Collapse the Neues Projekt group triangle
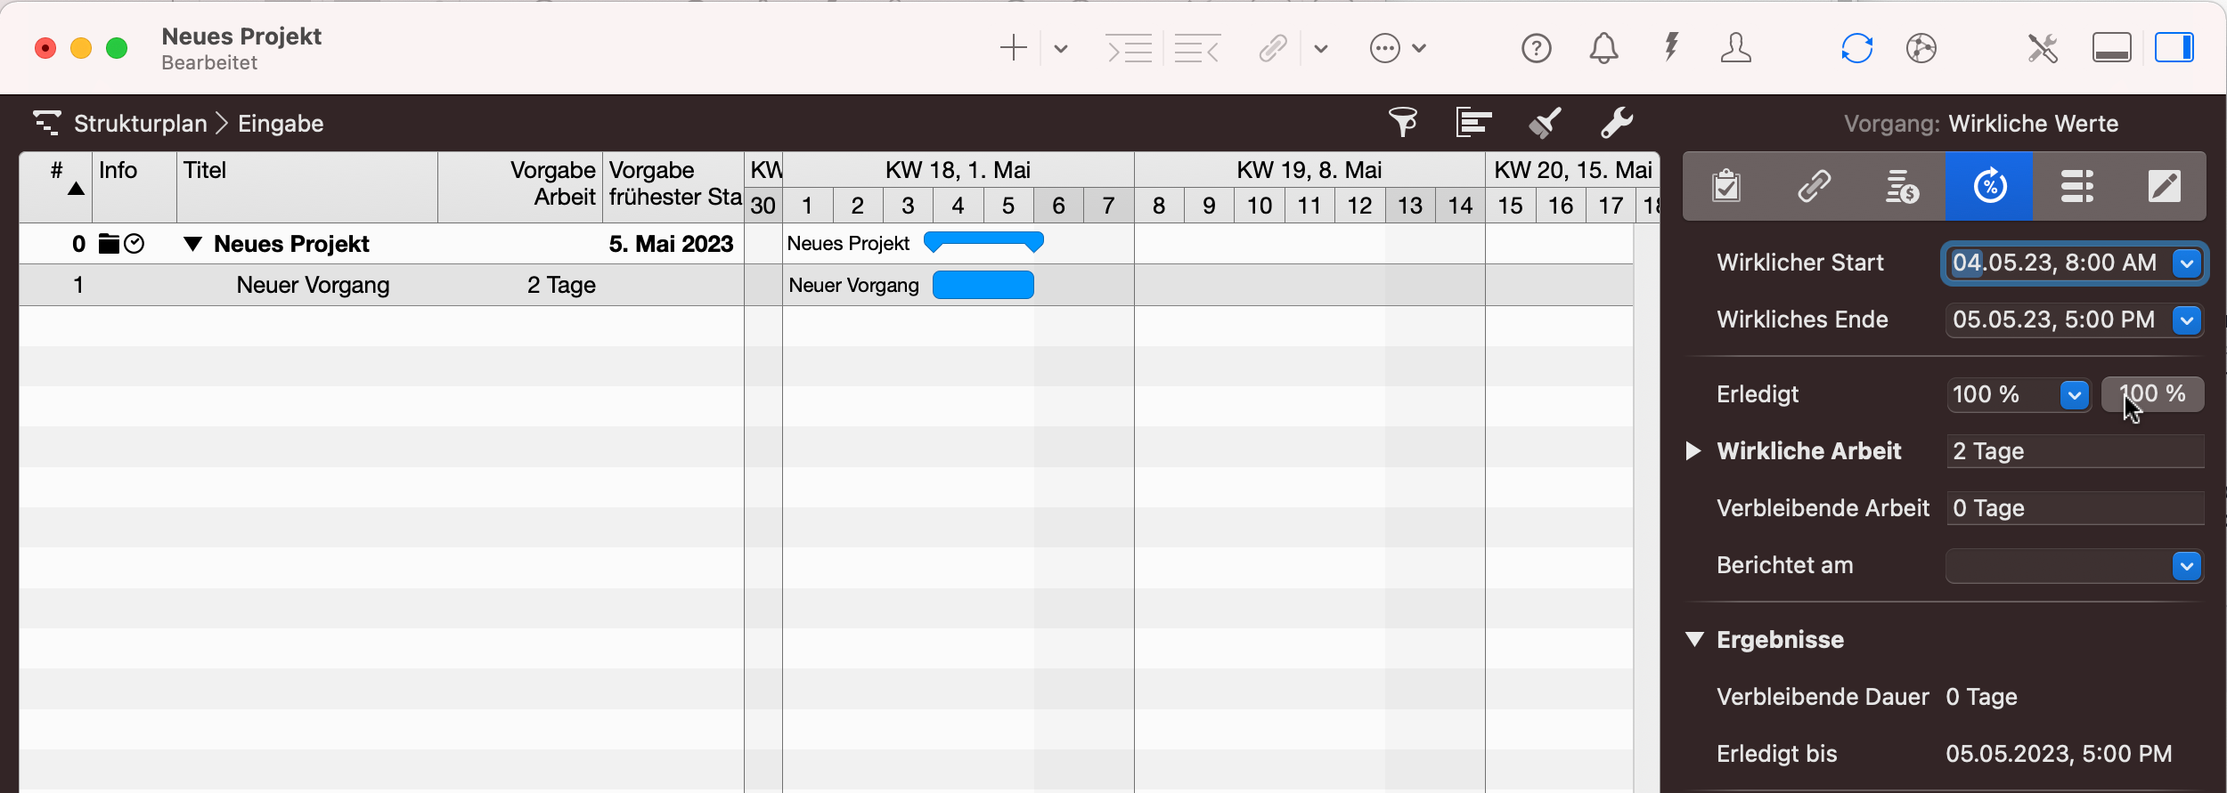Image resolution: width=2227 pixels, height=793 pixels. click(192, 244)
